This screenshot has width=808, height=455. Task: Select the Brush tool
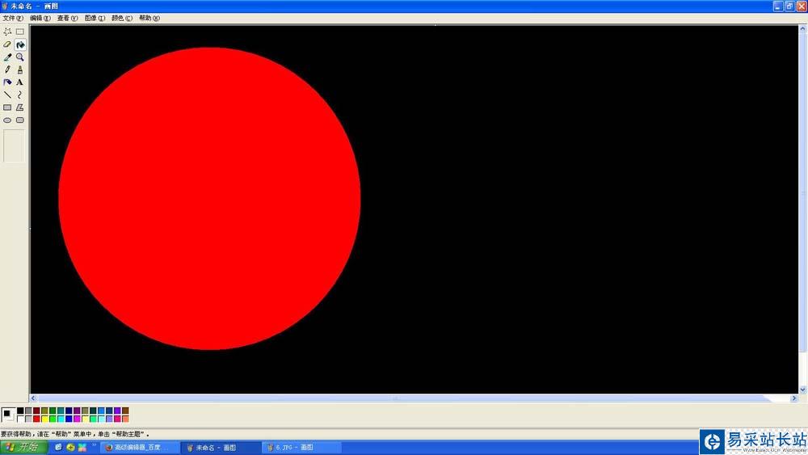(19, 70)
